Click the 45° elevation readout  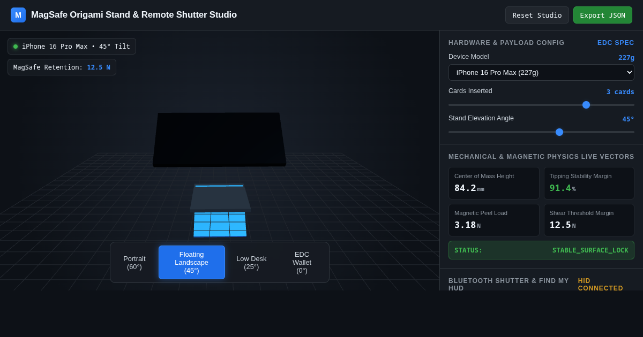click(x=628, y=119)
